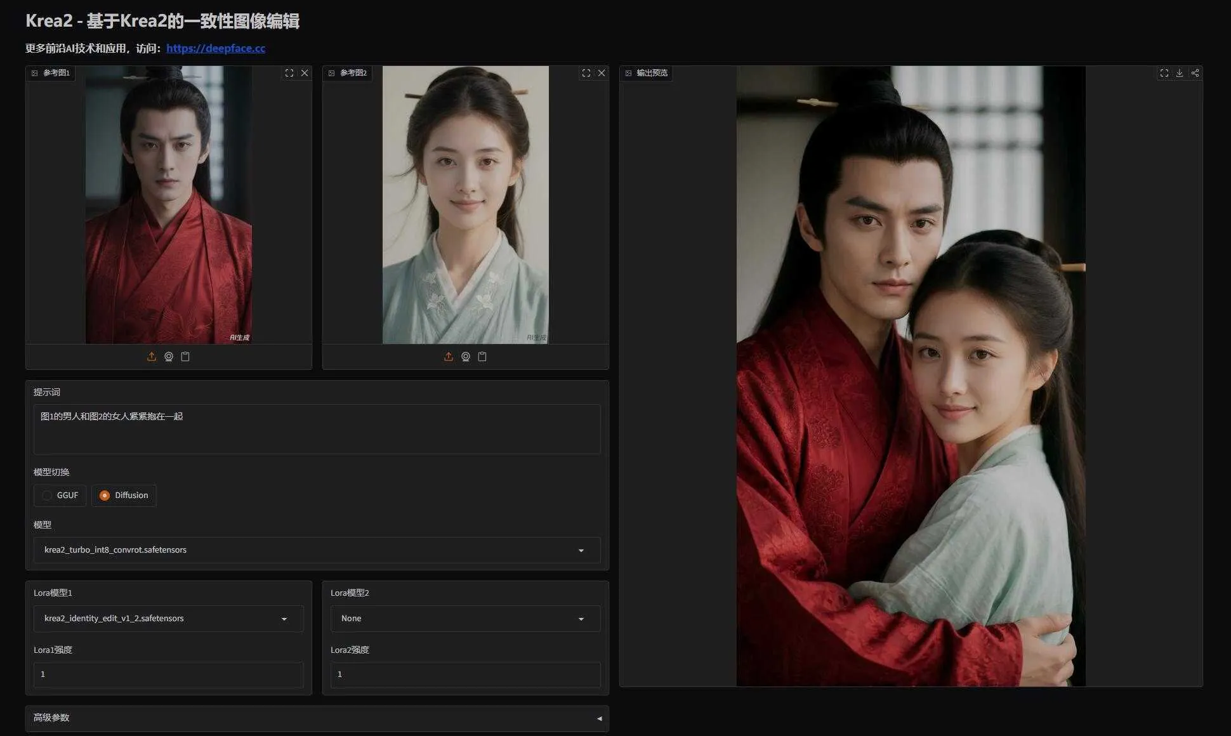Remove the 参考图2 image with X
This screenshot has width=1231, height=736.
(602, 73)
